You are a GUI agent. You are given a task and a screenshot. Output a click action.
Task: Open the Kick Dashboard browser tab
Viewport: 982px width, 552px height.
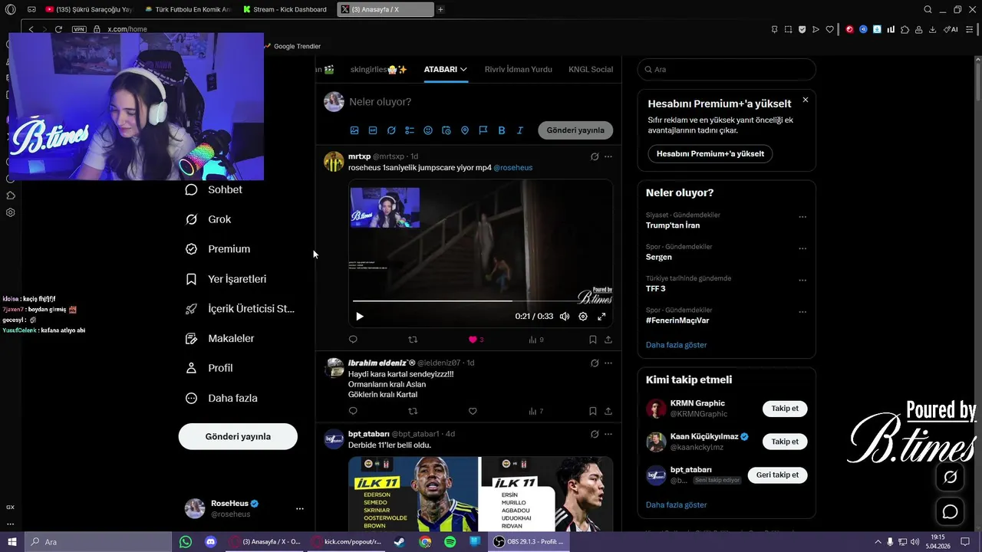pos(285,9)
